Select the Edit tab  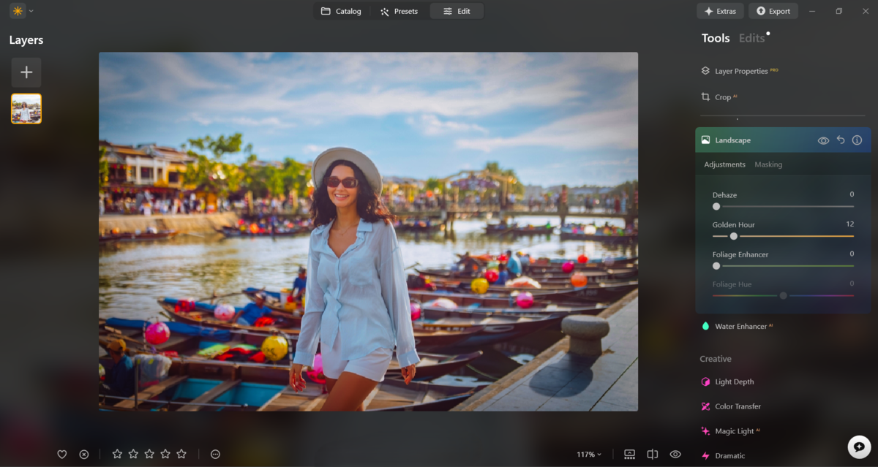[x=457, y=11]
